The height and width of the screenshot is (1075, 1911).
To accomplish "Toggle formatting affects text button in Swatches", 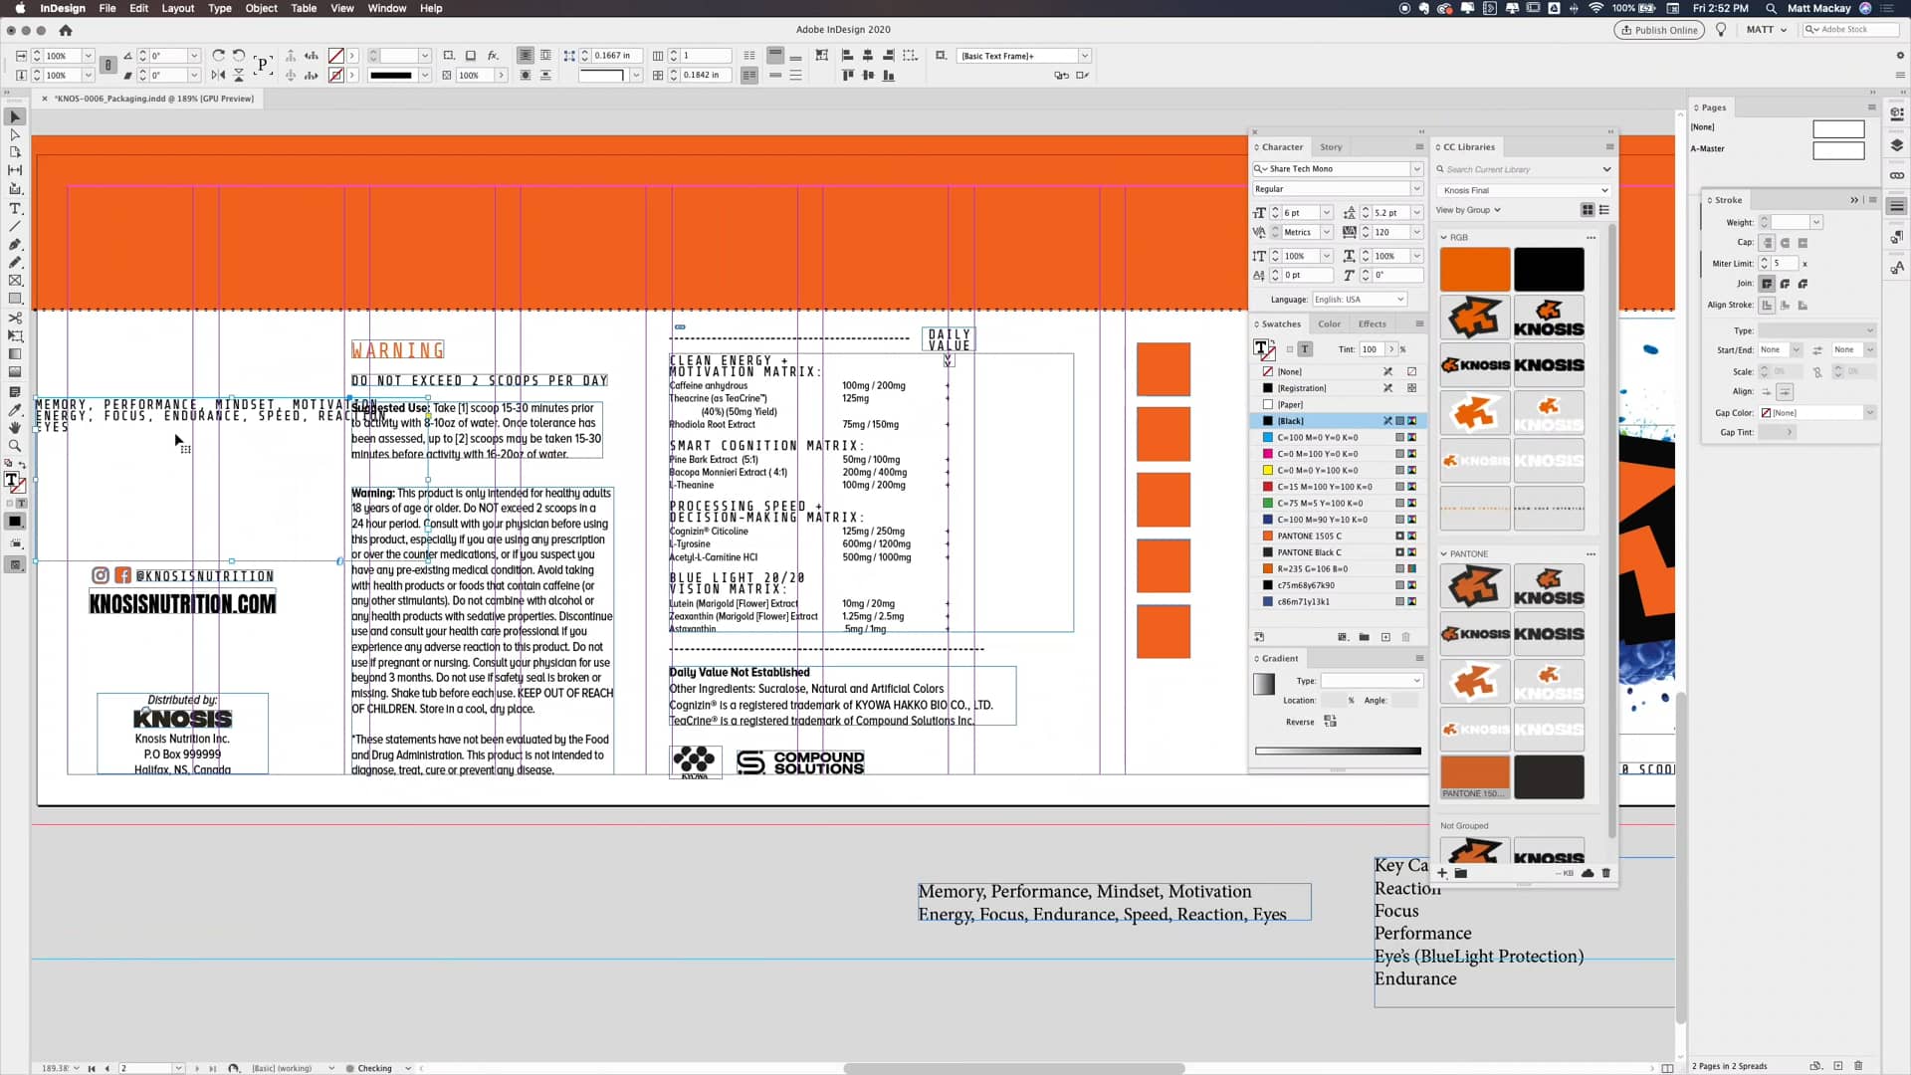I will pyautogui.click(x=1305, y=349).
